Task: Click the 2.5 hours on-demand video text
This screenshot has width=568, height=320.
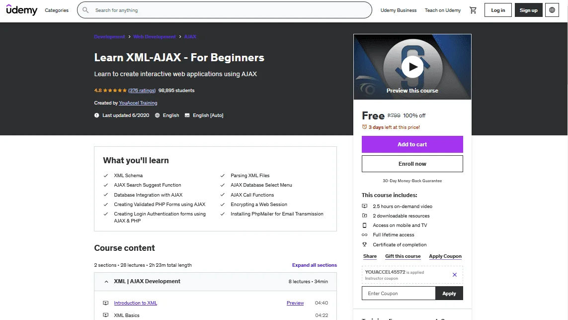Action: (x=403, y=207)
